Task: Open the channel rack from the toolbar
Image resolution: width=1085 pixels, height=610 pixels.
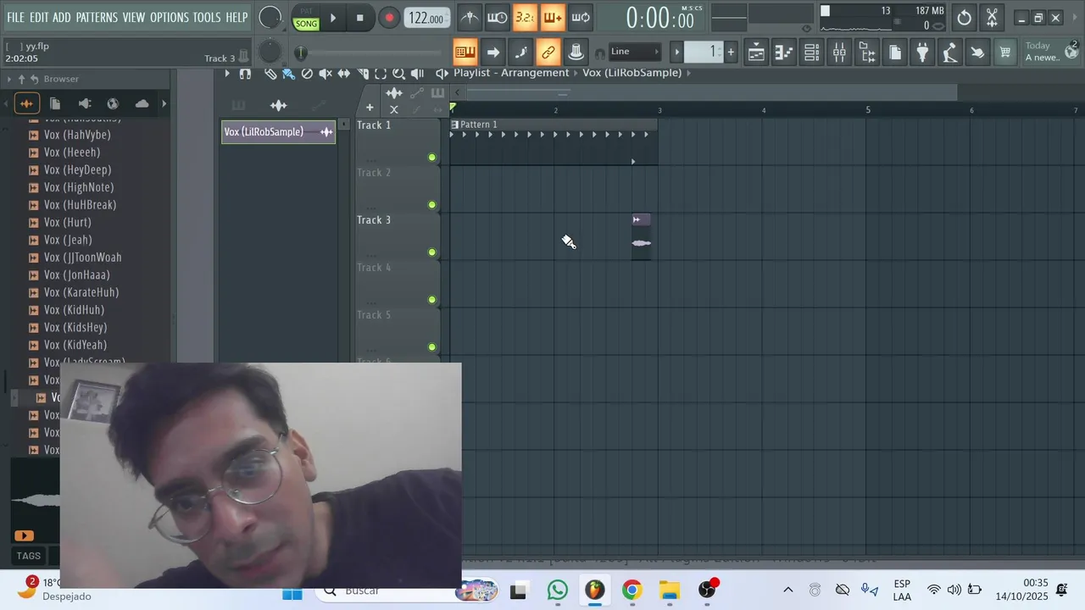Action: pyautogui.click(x=811, y=53)
